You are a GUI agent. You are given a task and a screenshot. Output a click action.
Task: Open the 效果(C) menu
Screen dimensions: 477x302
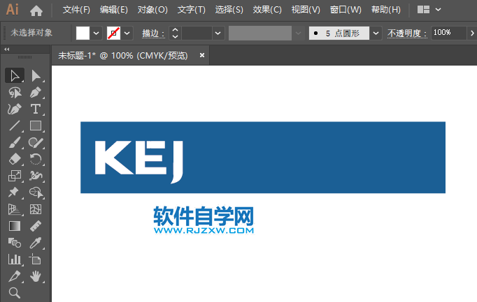tap(267, 10)
